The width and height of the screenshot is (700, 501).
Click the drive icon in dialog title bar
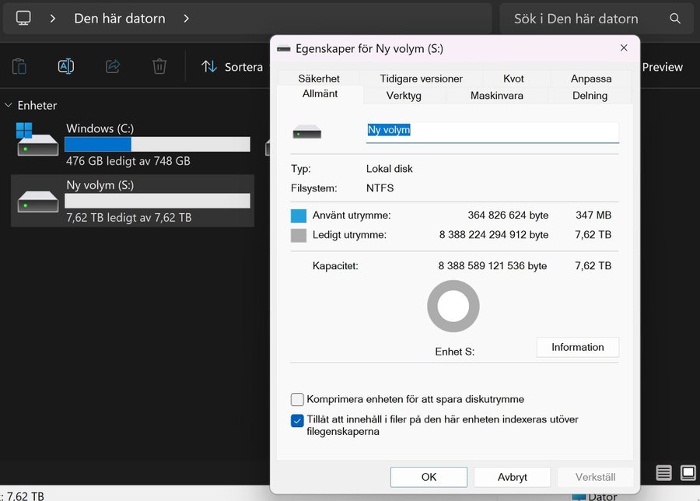(x=283, y=49)
